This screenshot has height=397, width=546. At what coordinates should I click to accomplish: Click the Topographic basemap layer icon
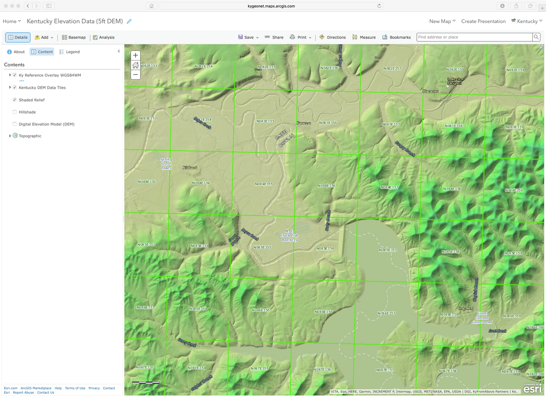click(15, 136)
